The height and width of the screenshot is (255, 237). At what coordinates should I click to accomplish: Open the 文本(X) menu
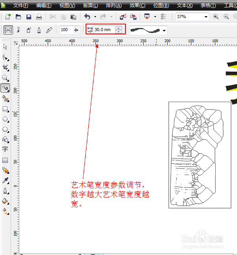click(185, 6)
